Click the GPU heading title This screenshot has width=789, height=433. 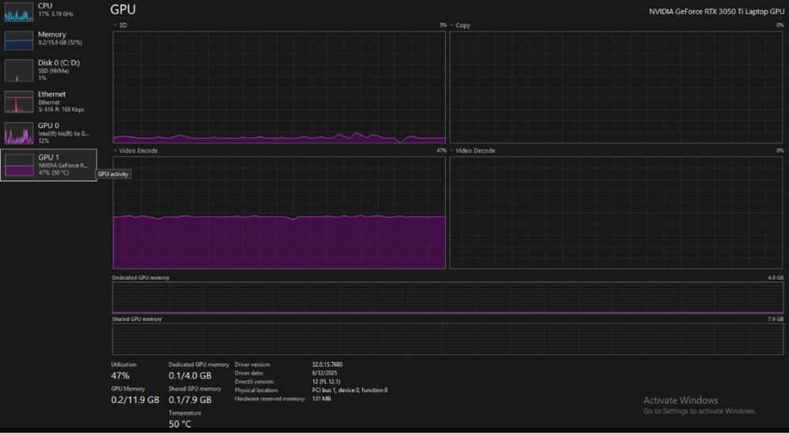[x=123, y=9]
